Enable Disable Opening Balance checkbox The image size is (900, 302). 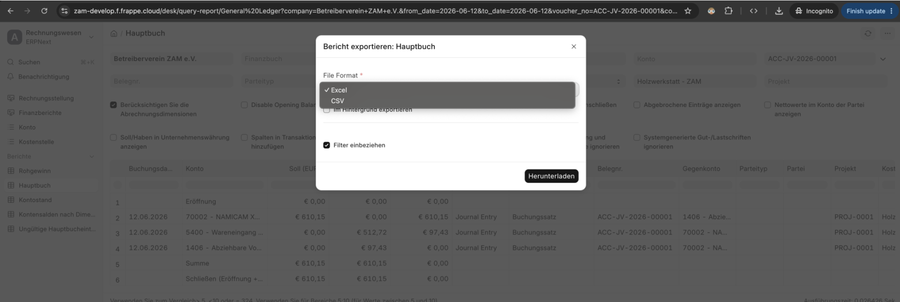244,105
